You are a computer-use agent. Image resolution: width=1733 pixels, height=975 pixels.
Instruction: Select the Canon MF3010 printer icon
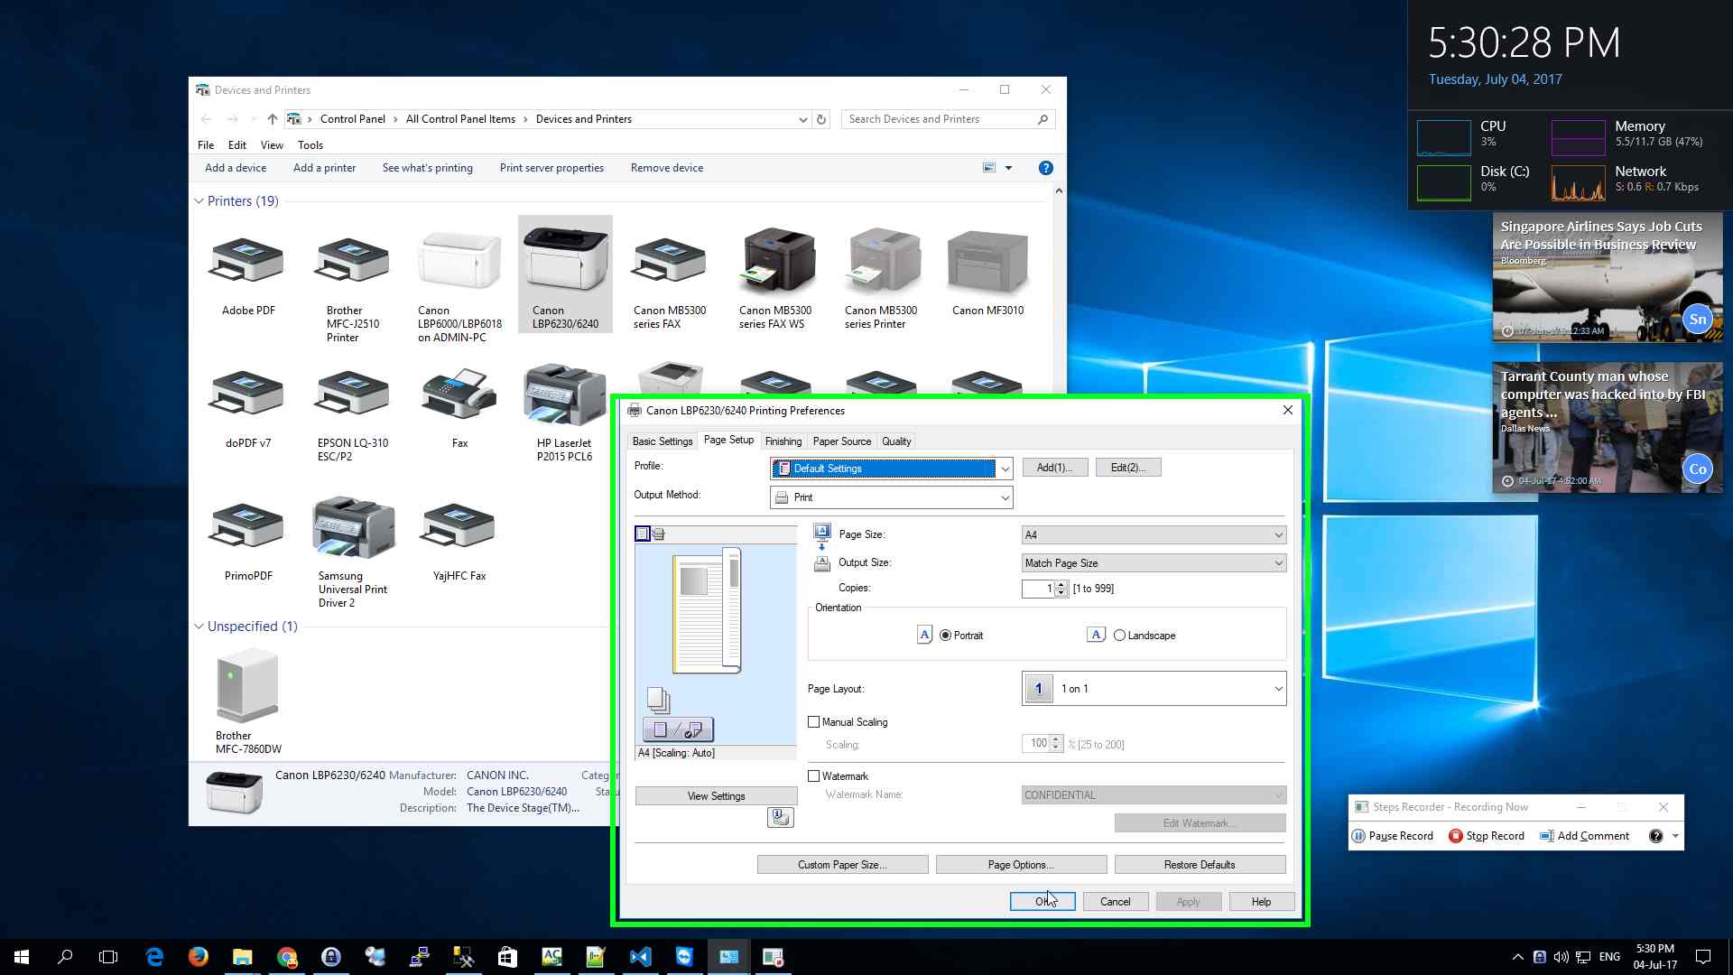987,262
